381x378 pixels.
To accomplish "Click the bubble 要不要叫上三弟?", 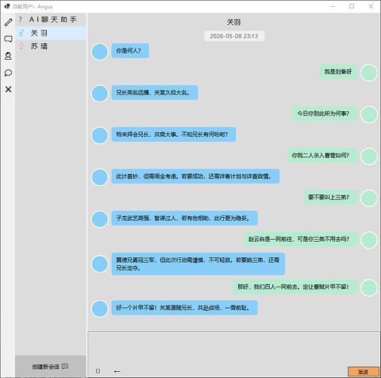I will point(330,197).
